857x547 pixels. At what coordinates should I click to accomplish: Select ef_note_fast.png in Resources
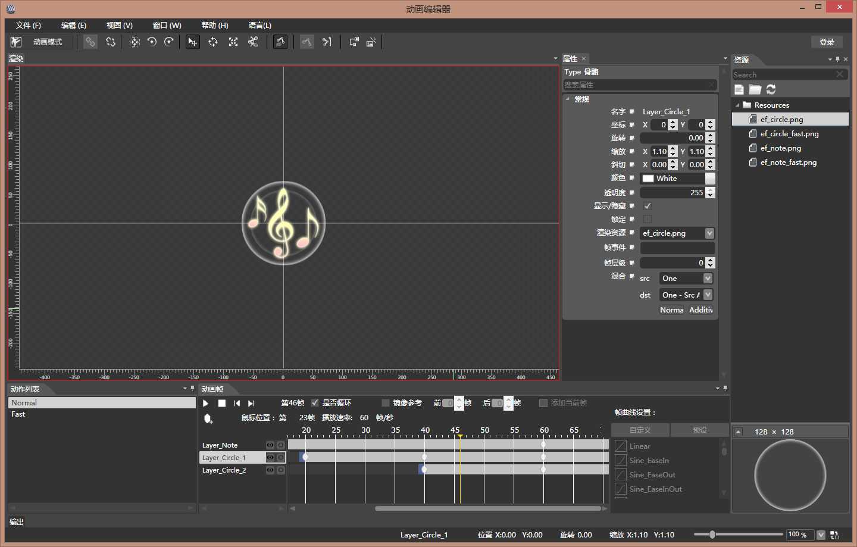[788, 162]
